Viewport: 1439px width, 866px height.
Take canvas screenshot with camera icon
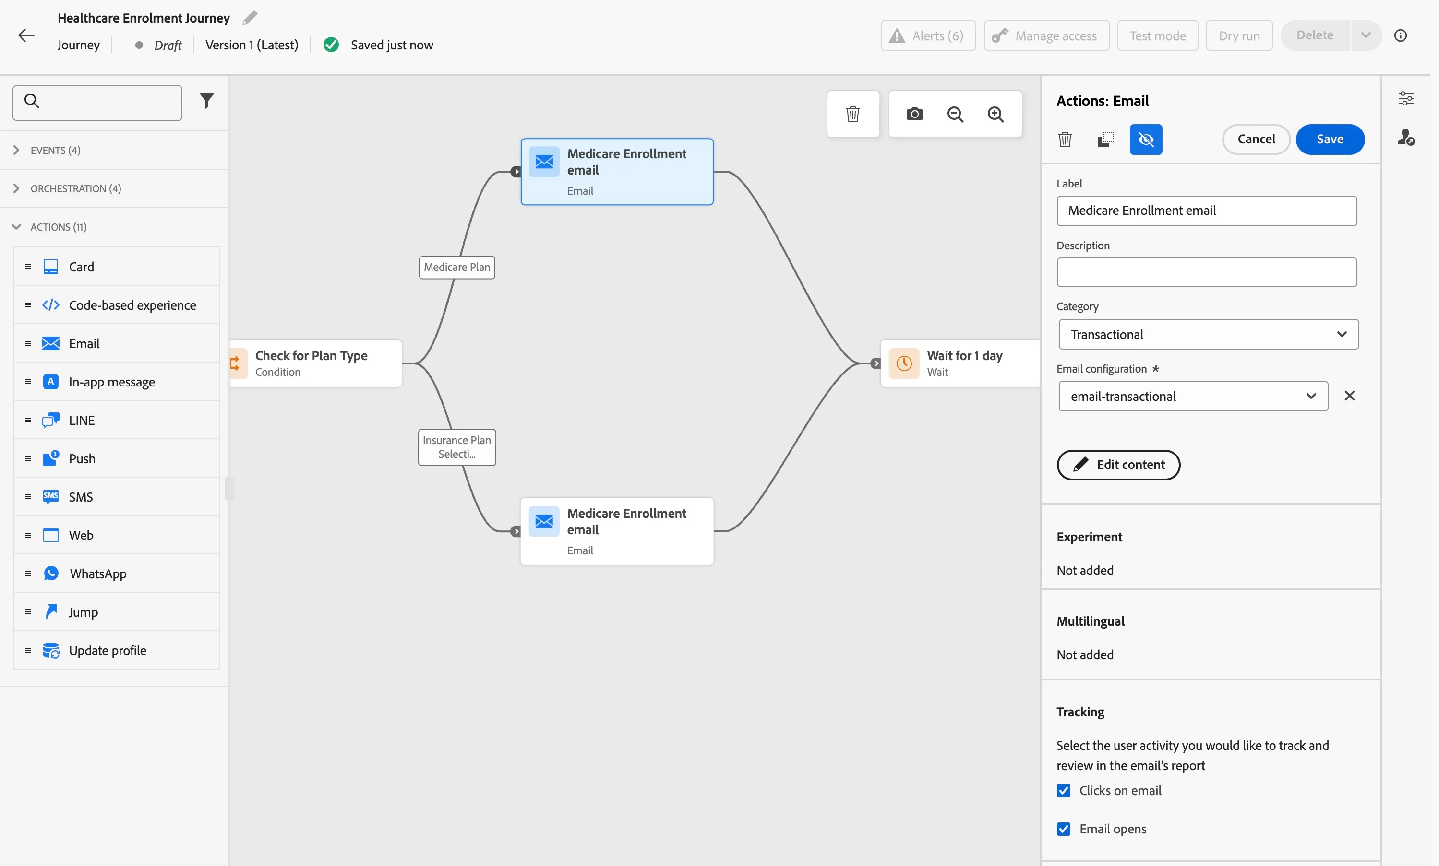(914, 115)
